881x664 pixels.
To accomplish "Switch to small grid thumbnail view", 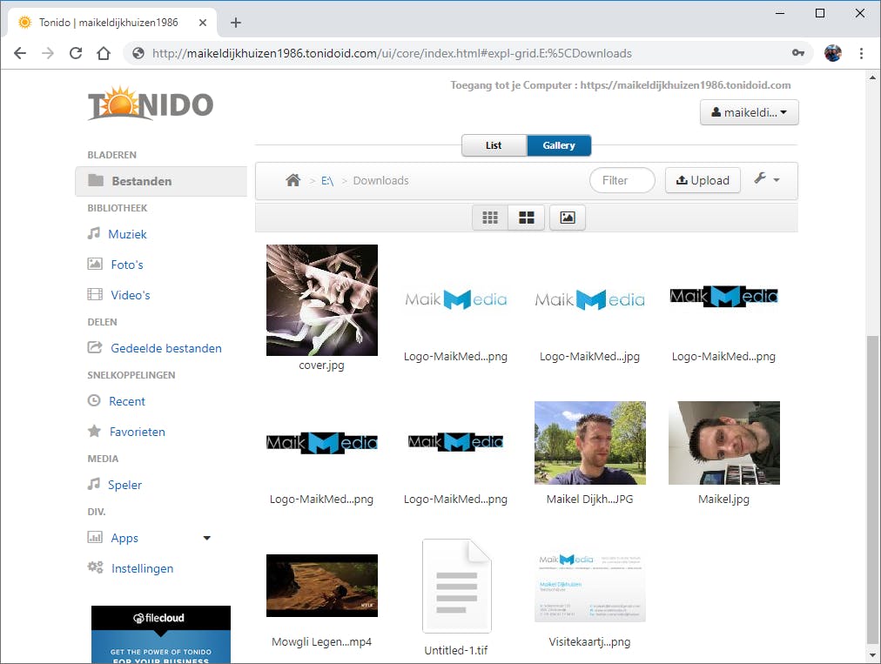I will 490,218.
